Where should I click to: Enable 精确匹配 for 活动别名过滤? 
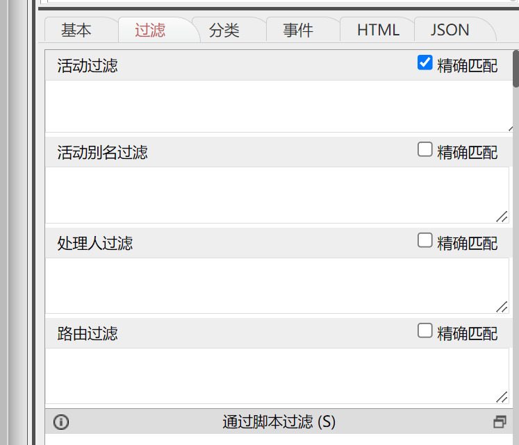pyautogui.click(x=425, y=149)
